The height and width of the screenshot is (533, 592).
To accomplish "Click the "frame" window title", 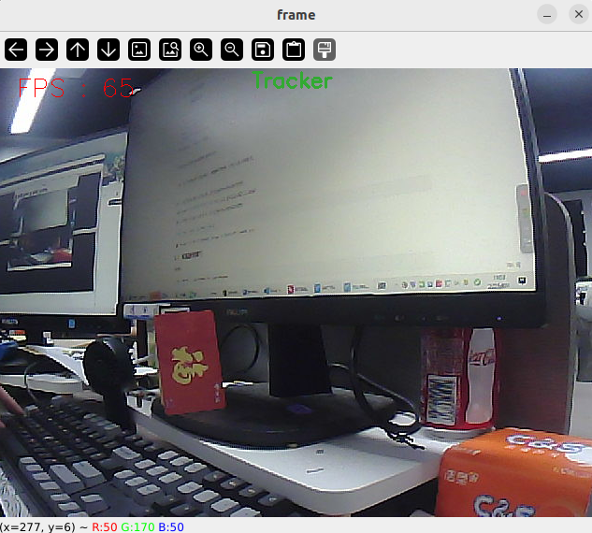I will click(x=296, y=15).
